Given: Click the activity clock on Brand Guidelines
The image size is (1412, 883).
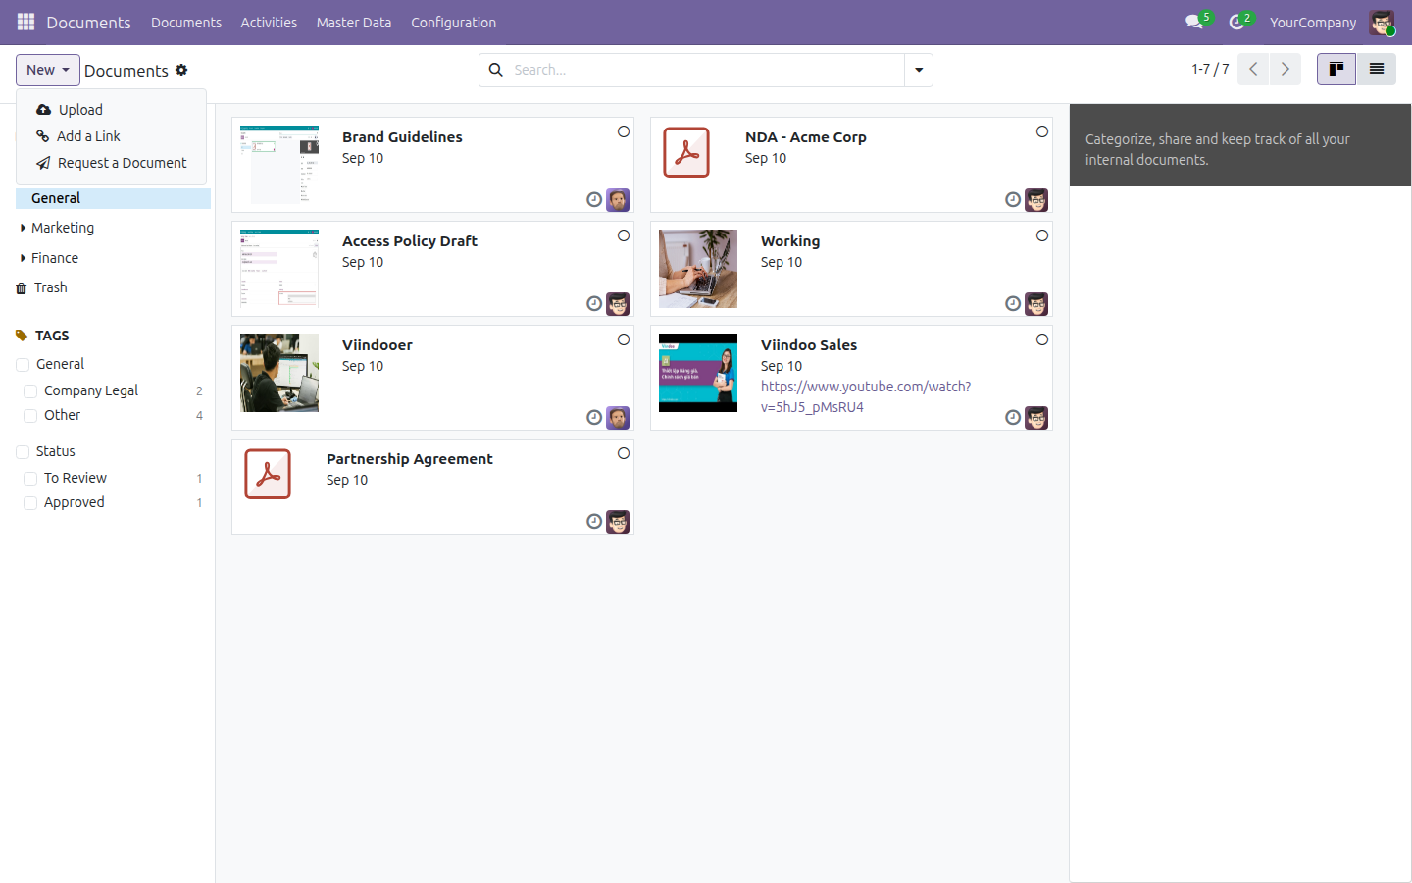Looking at the screenshot, I should coord(594,200).
